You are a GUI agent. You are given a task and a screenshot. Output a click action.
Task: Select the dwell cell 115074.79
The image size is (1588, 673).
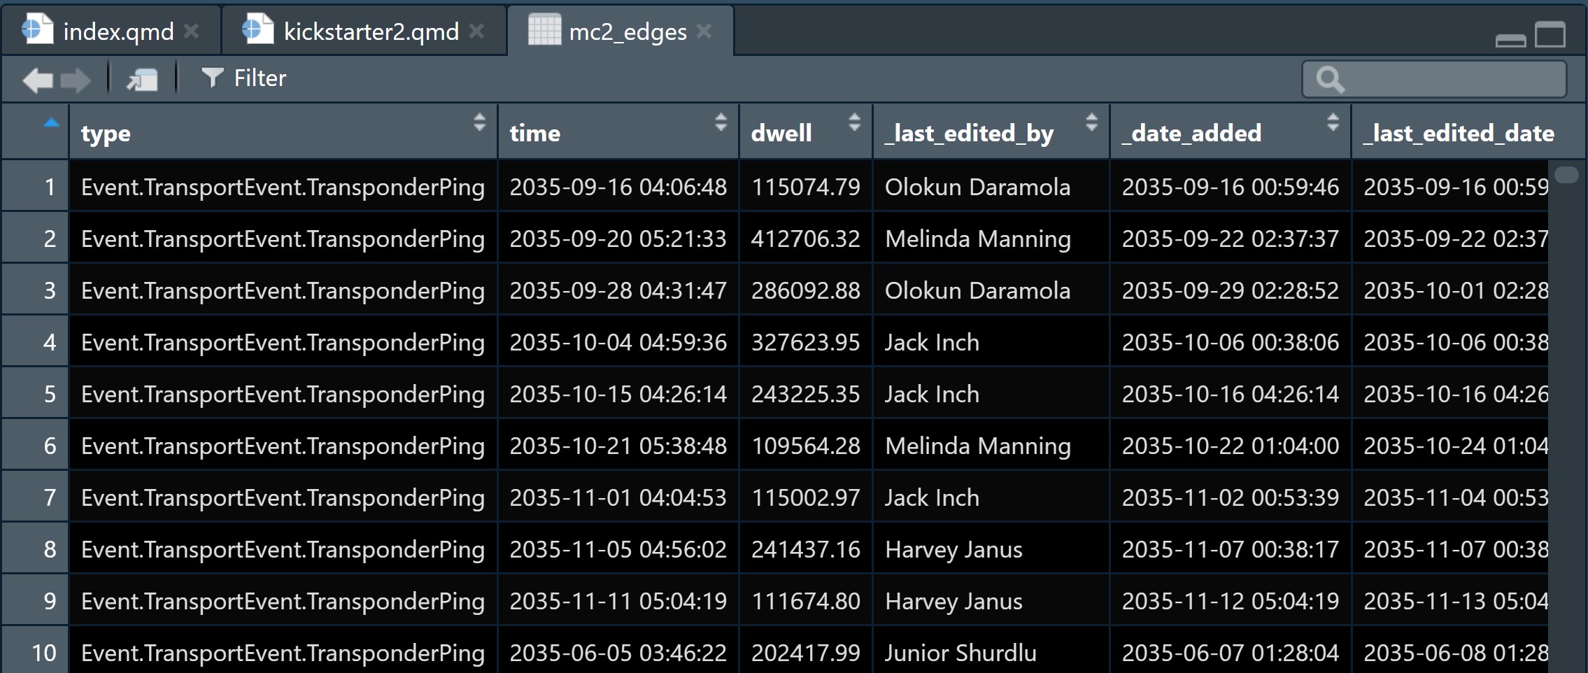(x=805, y=187)
